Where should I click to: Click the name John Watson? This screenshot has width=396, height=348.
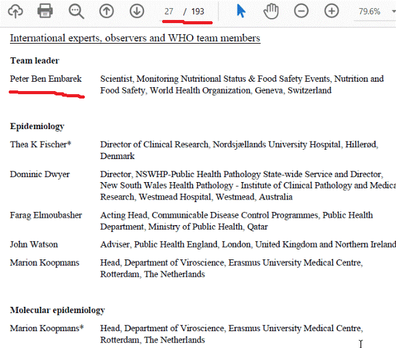point(35,245)
